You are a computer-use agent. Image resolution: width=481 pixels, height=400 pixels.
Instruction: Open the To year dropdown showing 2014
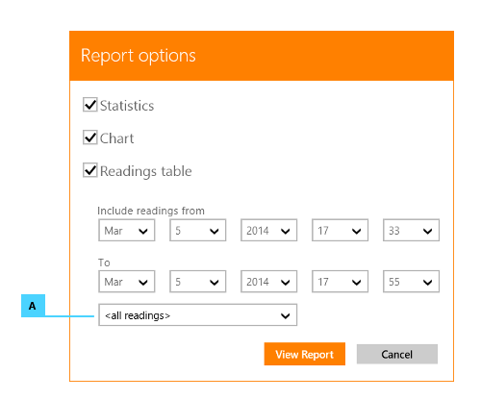click(x=269, y=282)
